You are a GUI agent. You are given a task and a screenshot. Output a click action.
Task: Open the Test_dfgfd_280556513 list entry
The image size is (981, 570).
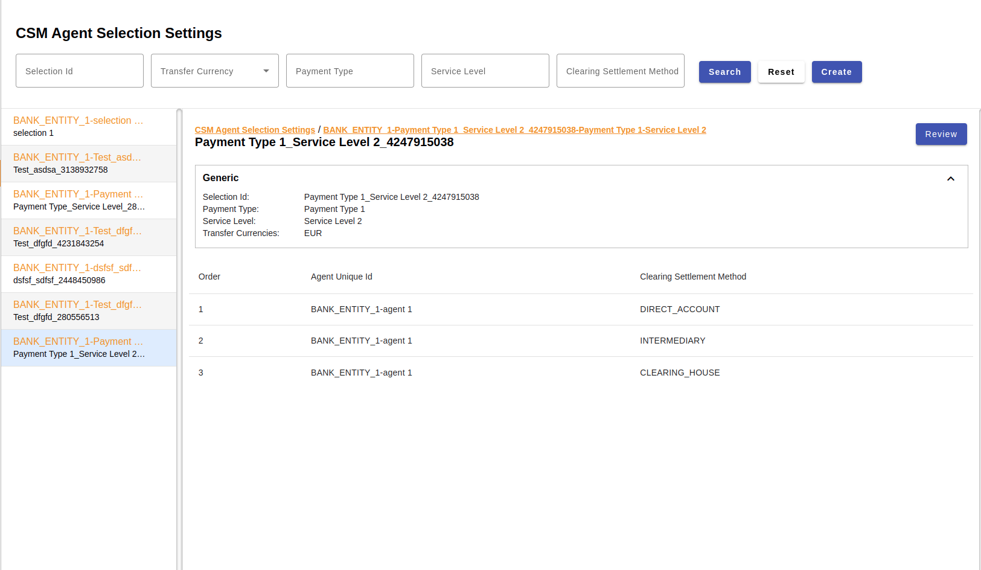coord(88,311)
